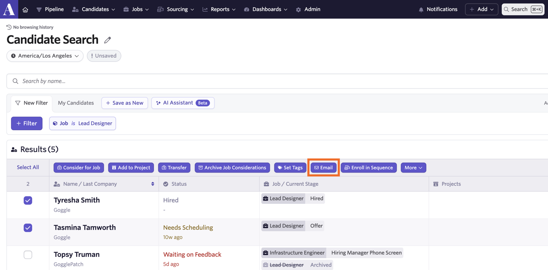Viewport: 548px width, 270px height.
Task: Click the sort arrows on Name / Last Company
Action: (153, 184)
